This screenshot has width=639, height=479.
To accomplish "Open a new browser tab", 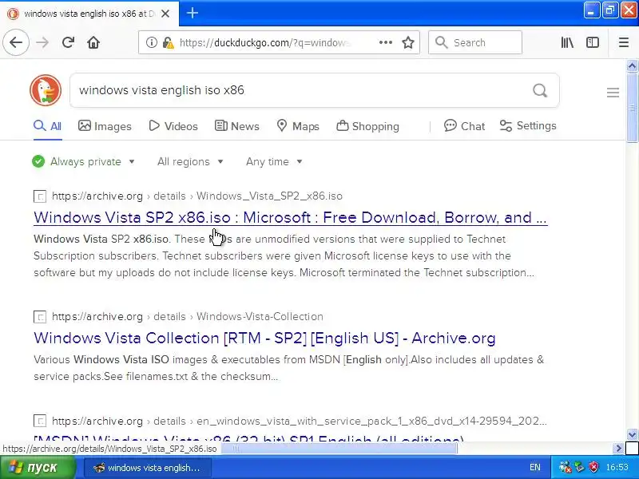I will (x=192, y=13).
